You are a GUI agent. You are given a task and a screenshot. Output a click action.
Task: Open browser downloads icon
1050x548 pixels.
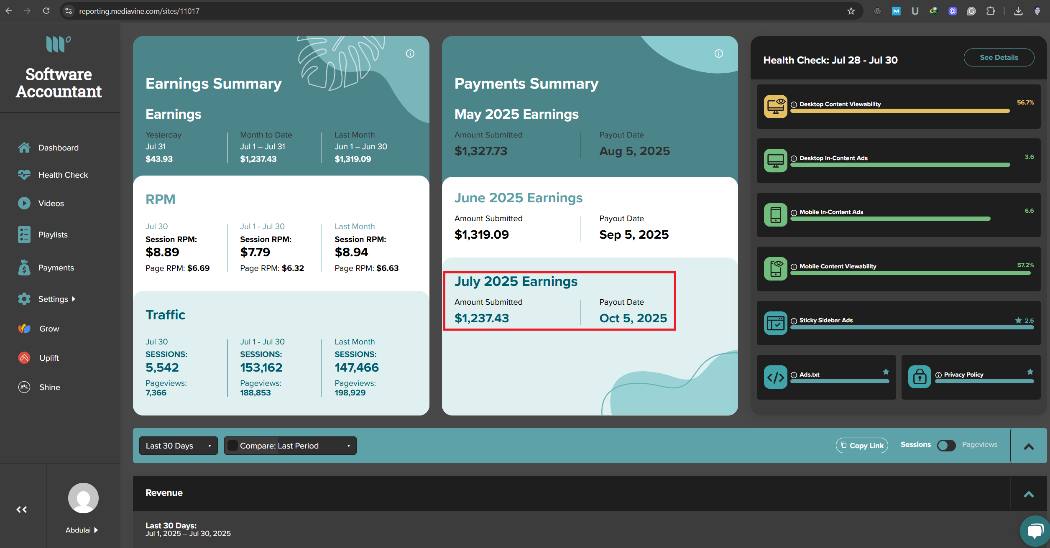click(1018, 11)
